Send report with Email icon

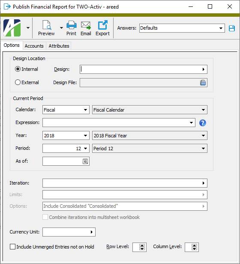click(x=86, y=25)
